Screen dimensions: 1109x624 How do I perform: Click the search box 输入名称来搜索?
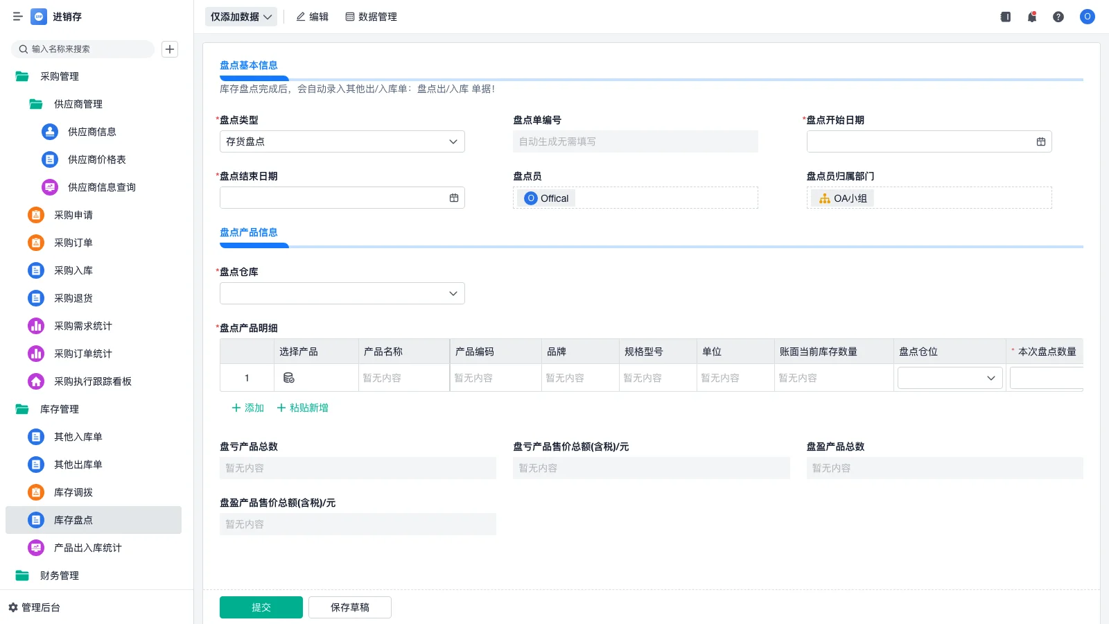pyautogui.click(x=83, y=49)
